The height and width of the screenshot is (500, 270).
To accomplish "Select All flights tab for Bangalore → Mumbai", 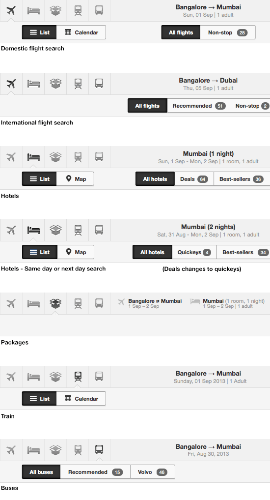I will coord(181,32).
